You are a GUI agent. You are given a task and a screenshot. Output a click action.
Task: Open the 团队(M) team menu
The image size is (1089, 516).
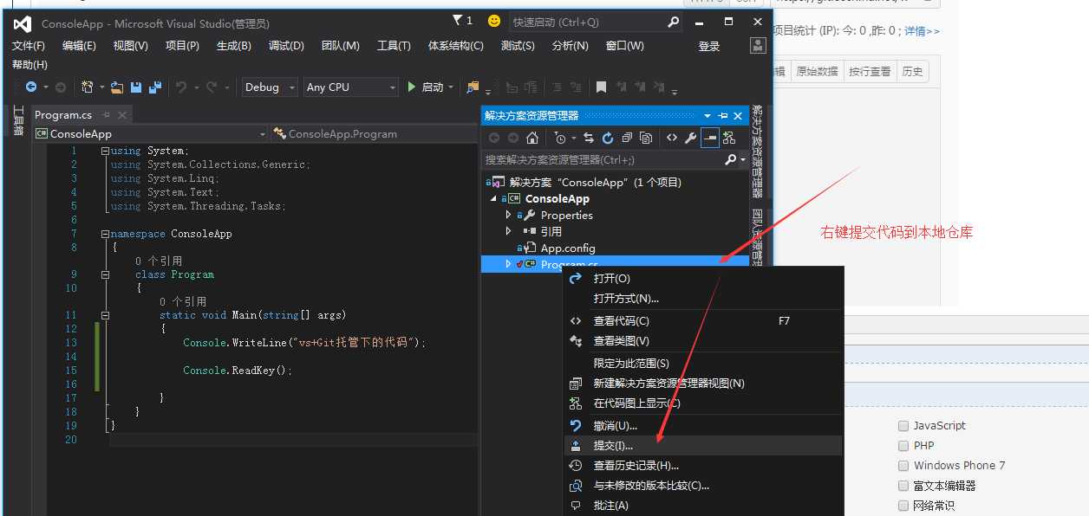pos(341,45)
